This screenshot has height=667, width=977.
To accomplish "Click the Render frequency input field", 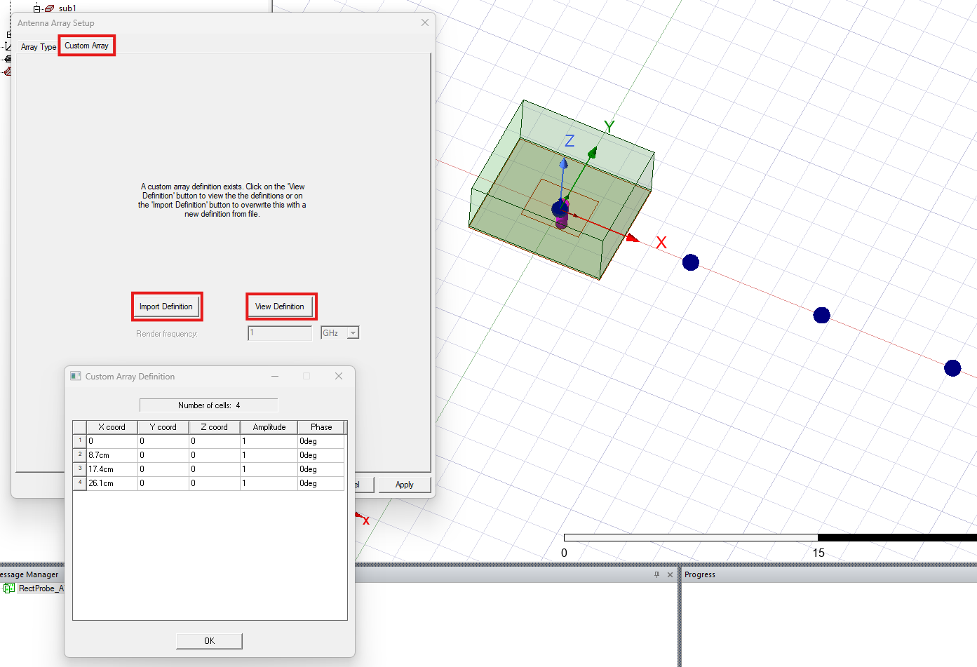I will [x=279, y=332].
